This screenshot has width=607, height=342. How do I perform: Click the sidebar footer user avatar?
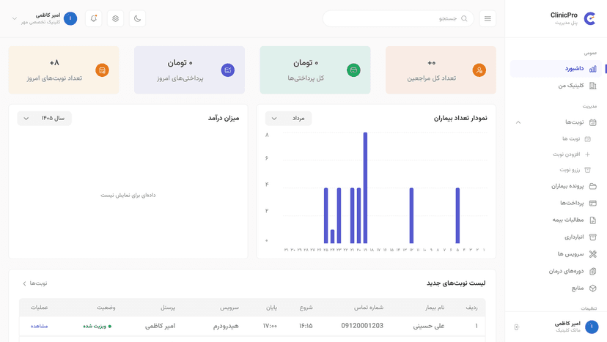[592, 327]
